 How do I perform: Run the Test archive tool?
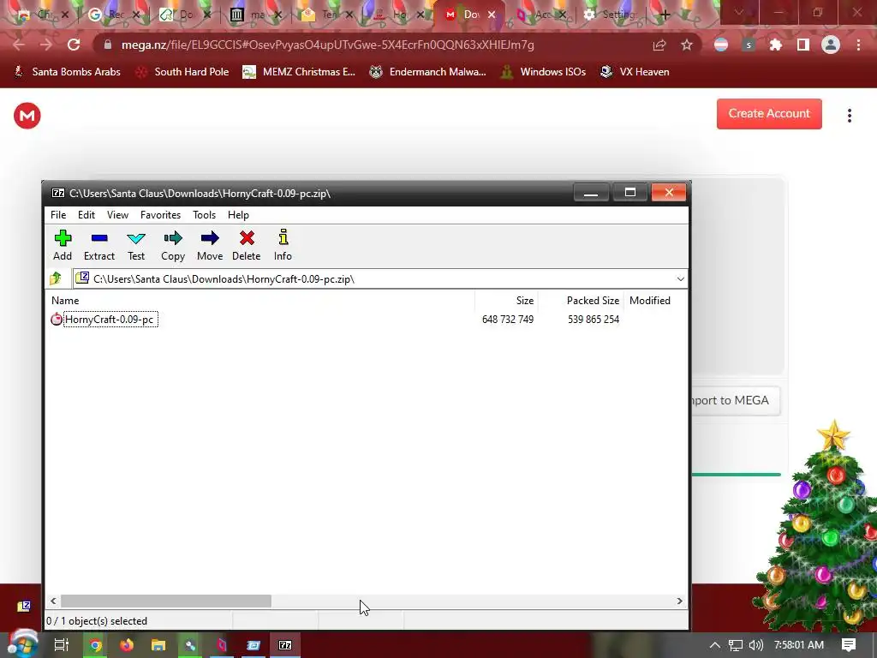point(136,245)
